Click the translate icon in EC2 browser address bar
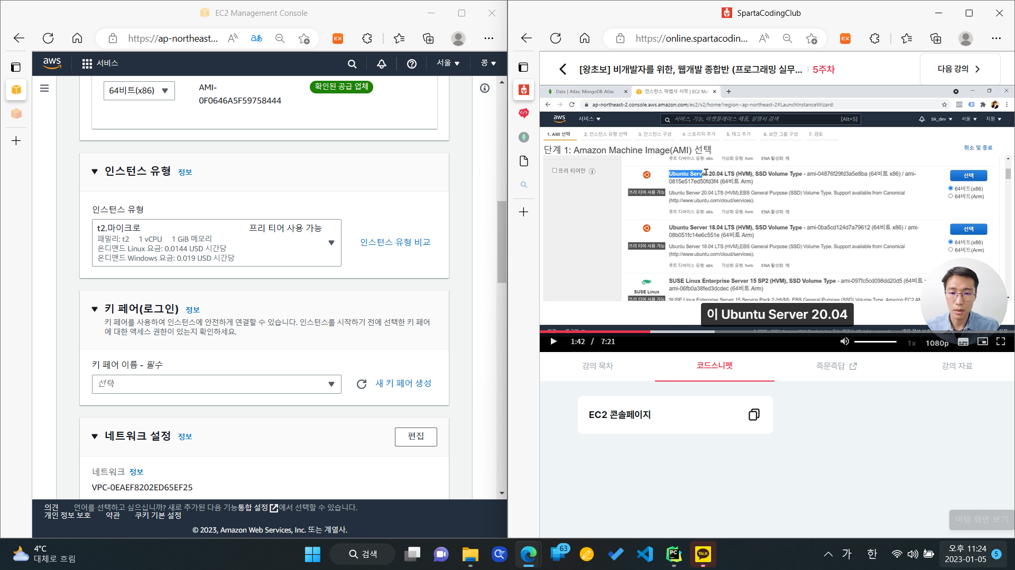Viewport: 1015px width, 570px height. (x=256, y=38)
